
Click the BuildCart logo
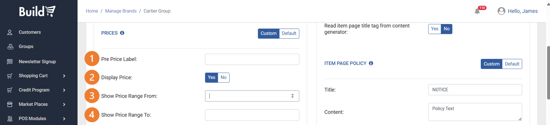click(x=37, y=11)
